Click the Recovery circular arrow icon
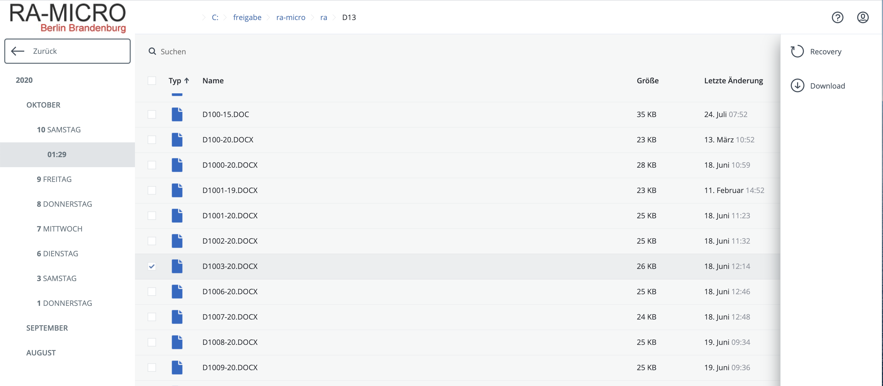This screenshot has height=386, width=883. [797, 51]
